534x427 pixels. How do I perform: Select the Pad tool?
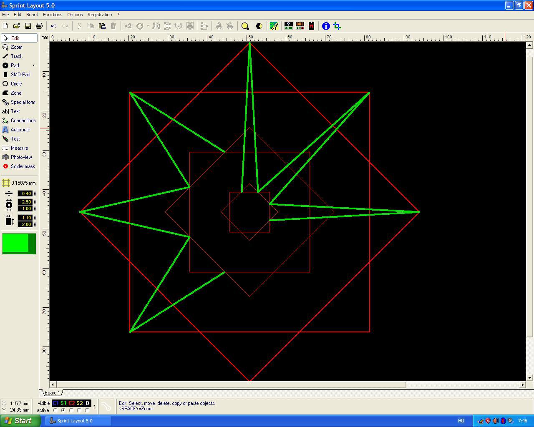[x=16, y=65]
